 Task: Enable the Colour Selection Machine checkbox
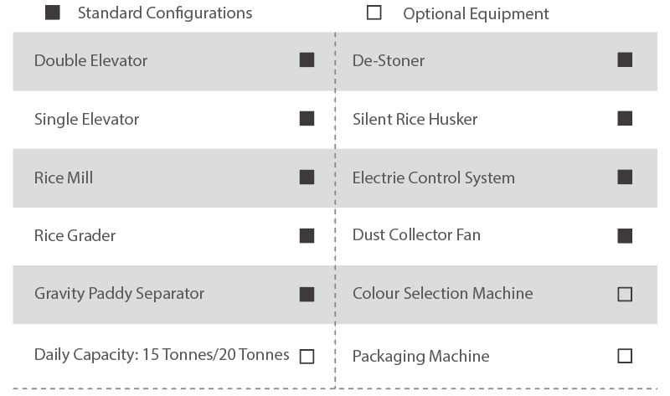tap(624, 294)
